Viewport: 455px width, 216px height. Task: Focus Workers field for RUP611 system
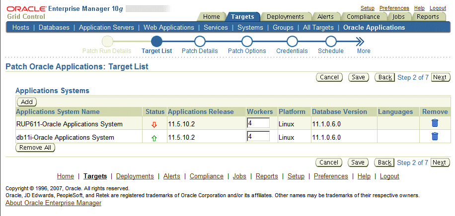[258, 123]
